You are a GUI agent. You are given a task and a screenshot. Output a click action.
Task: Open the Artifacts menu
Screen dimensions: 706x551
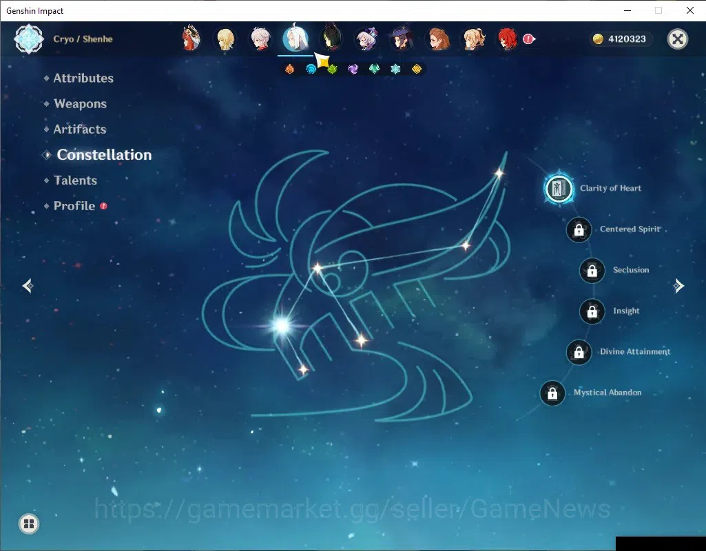point(80,129)
